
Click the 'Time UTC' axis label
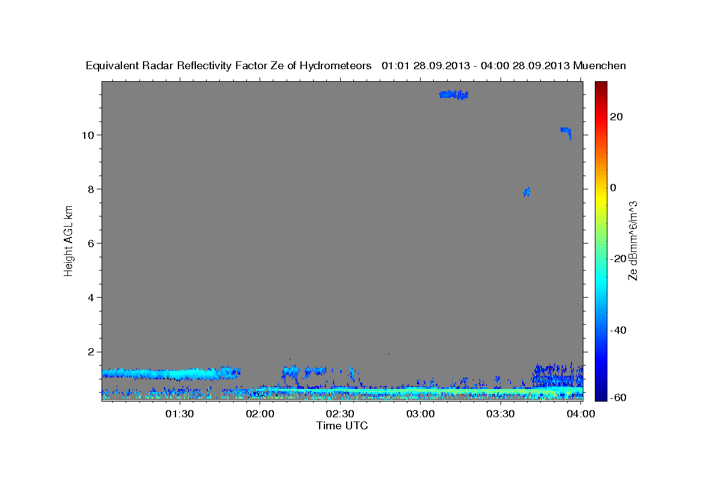click(x=342, y=426)
